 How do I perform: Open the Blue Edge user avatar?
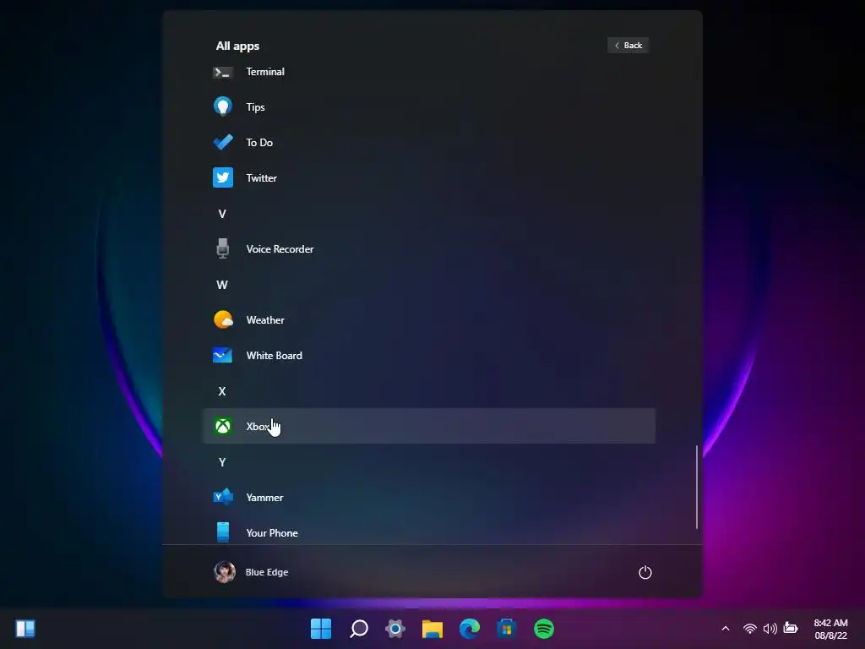pyautogui.click(x=225, y=572)
